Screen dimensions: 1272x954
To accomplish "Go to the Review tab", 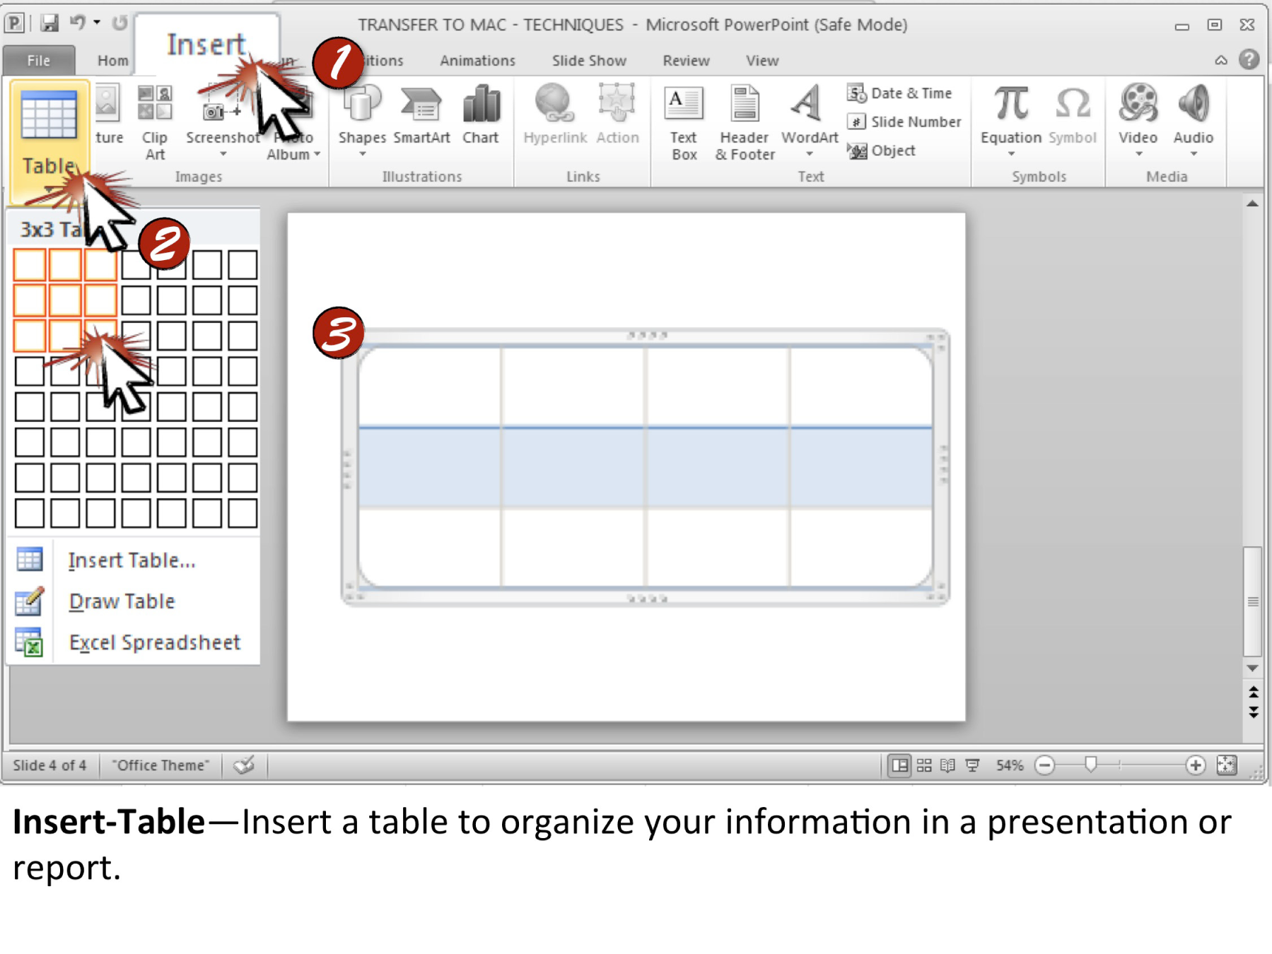I will click(686, 61).
